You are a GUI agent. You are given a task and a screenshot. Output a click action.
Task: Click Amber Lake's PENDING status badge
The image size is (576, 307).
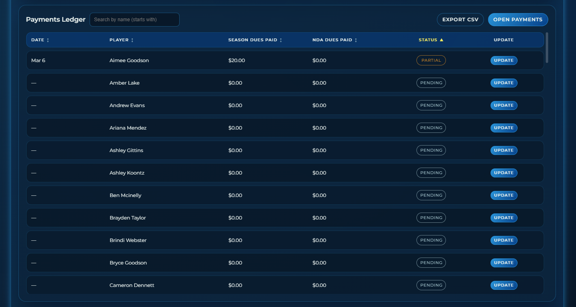pos(431,83)
